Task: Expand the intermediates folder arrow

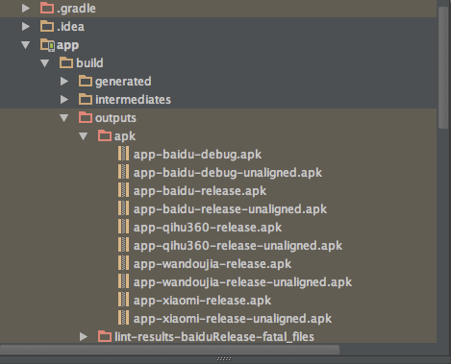Action: click(64, 100)
